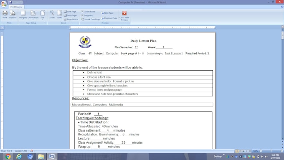Click Microsoft word, Computers, Multimedia box
The width and height of the screenshot is (284, 160).
click(142, 105)
